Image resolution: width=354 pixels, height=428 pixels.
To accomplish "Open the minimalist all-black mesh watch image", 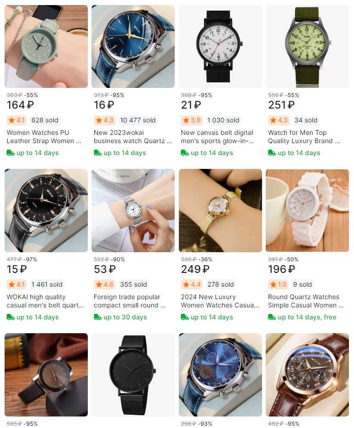I will click(133, 375).
